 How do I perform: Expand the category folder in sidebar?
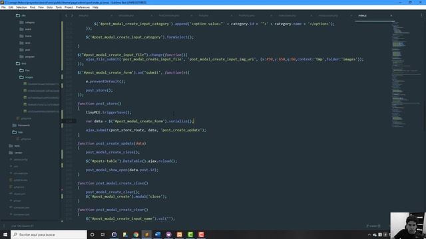click(27, 23)
